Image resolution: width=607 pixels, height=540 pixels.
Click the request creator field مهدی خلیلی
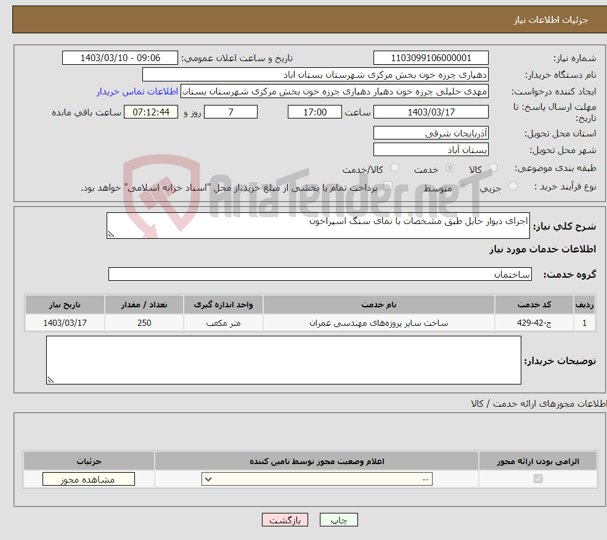pos(335,91)
